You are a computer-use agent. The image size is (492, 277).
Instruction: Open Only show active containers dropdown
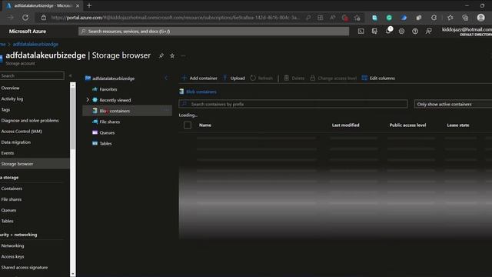[453, 104]
